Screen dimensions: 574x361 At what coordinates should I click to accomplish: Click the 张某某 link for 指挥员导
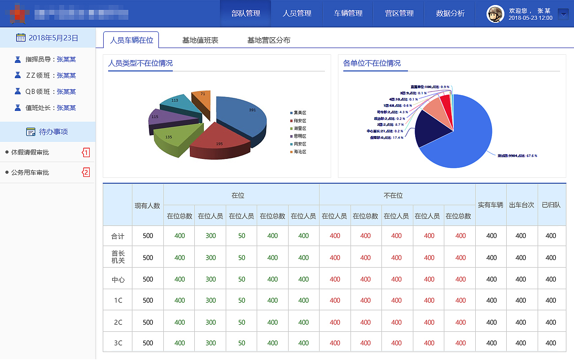click(x=66, y=59)
